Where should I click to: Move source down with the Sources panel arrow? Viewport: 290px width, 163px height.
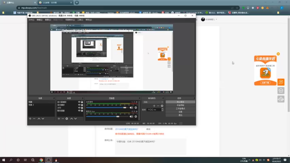75,119
